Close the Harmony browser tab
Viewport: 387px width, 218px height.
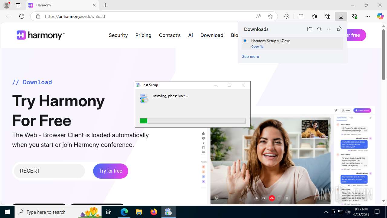click(94, 5)
